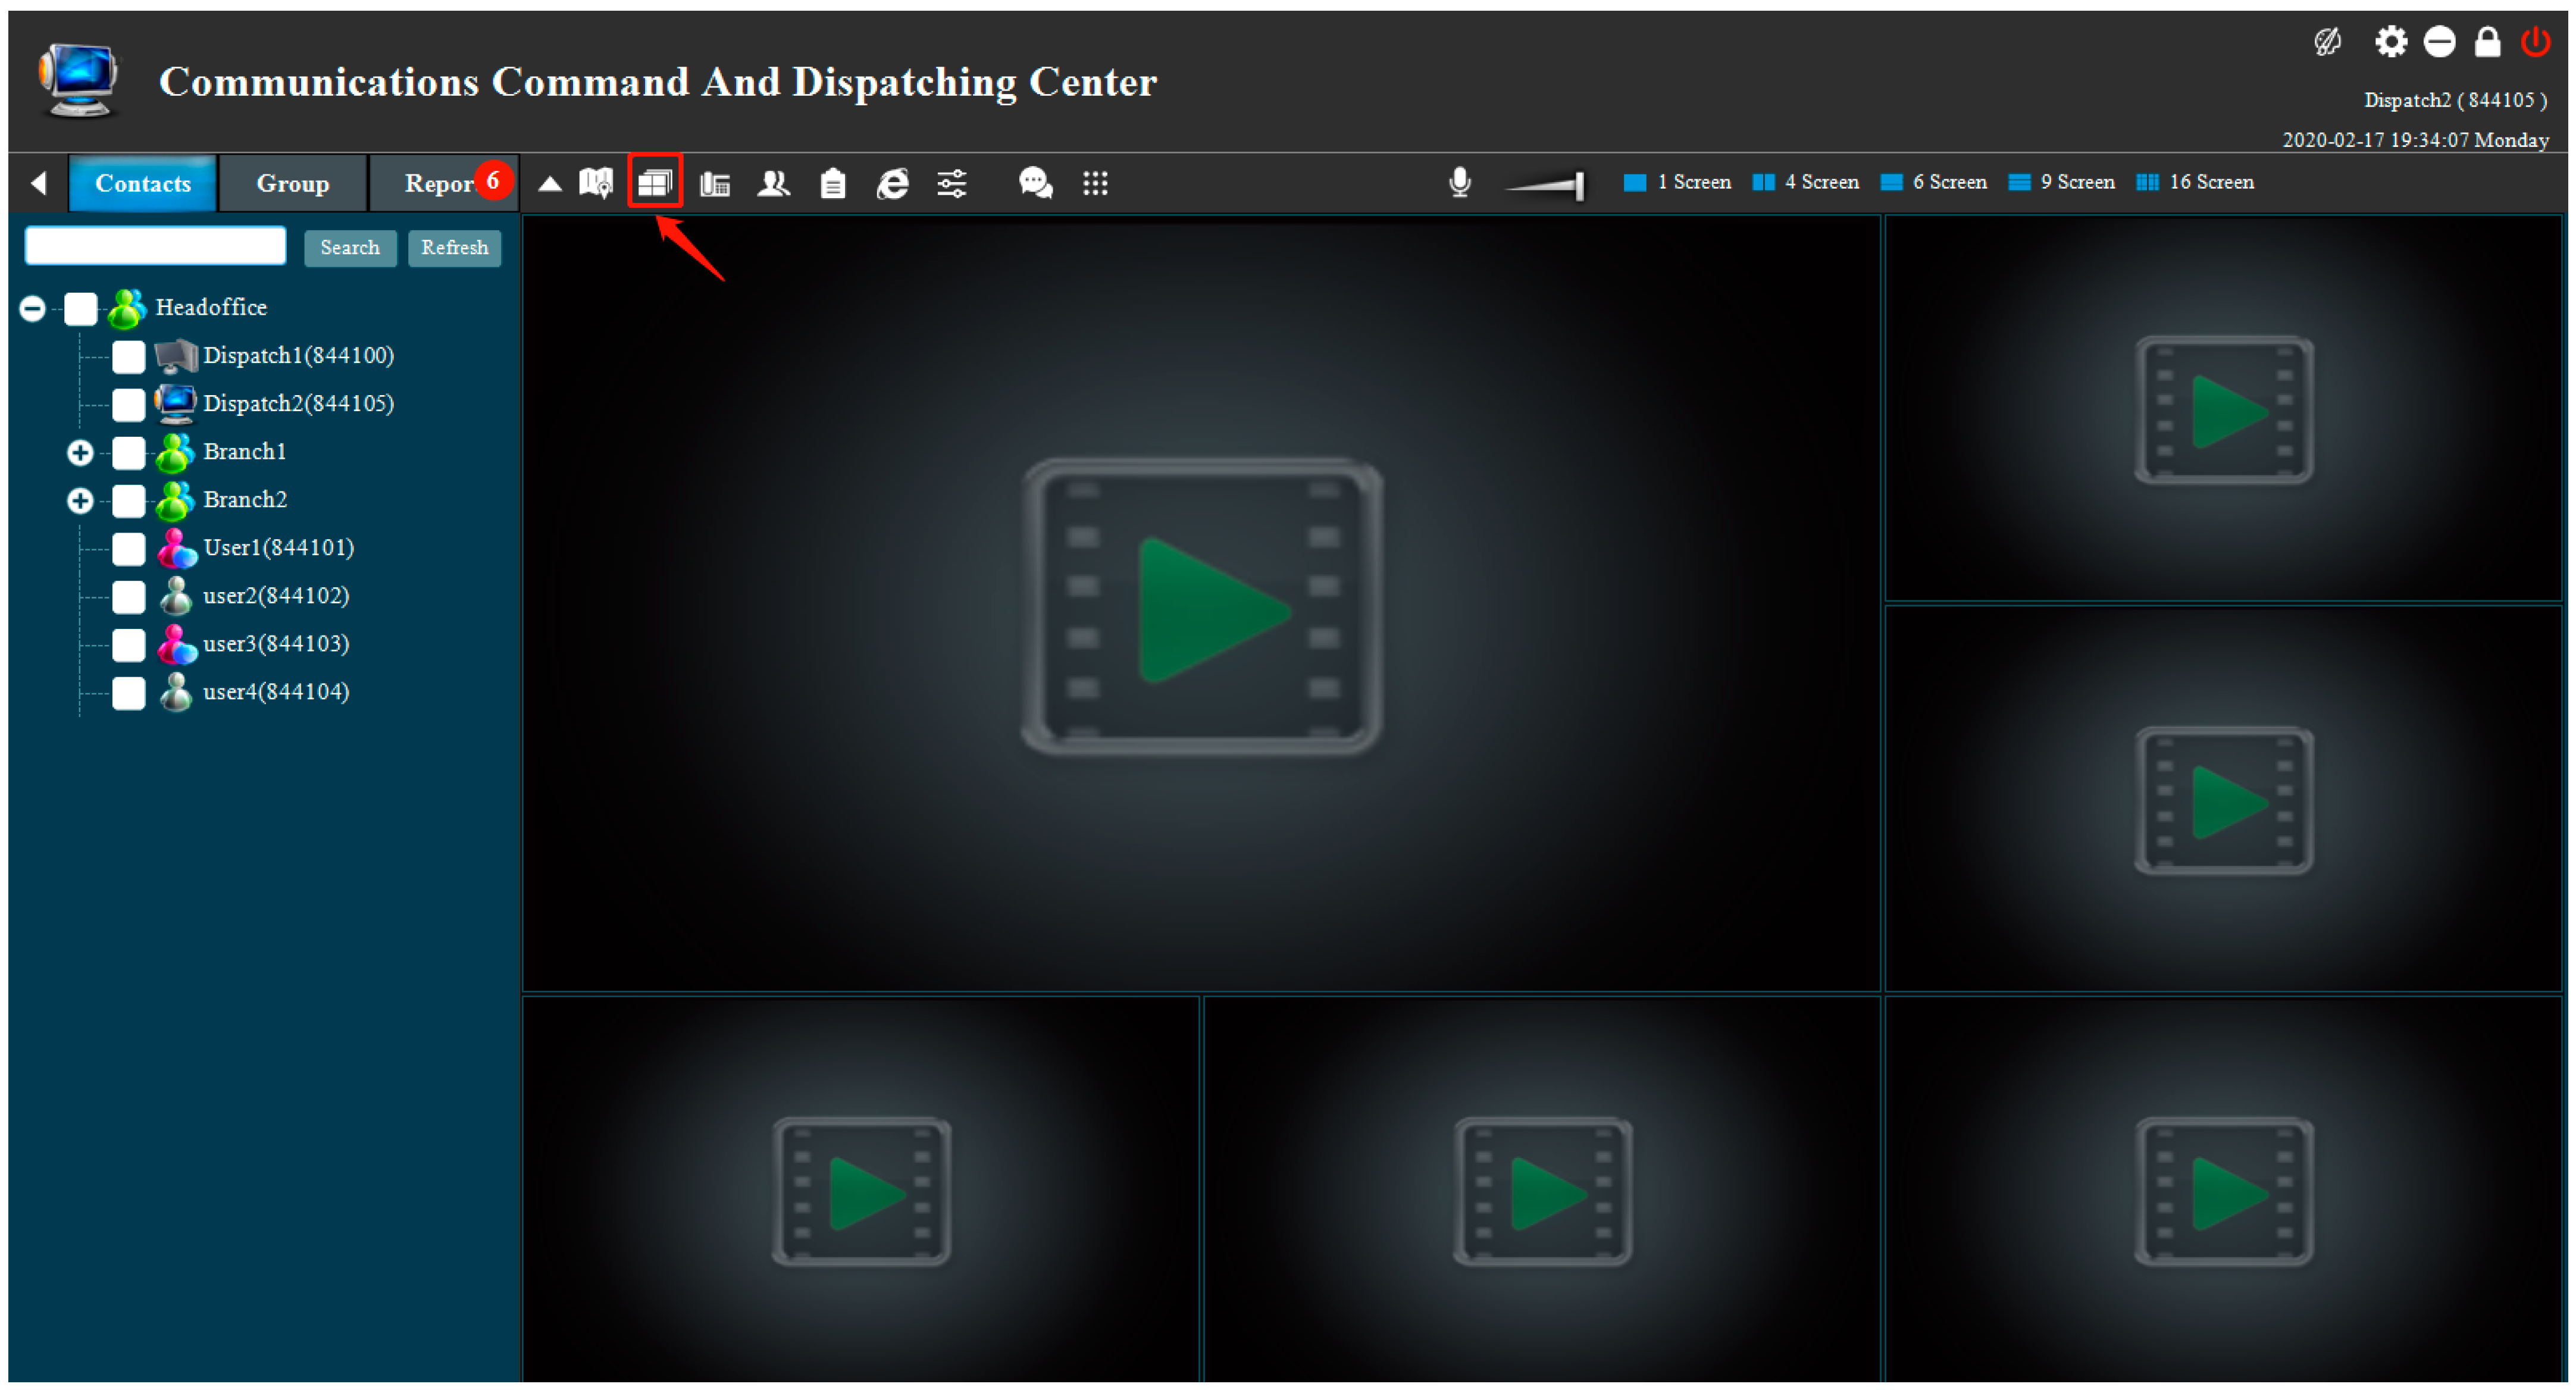The image size is (2576, 1390).
Task: Click the user3(844103) avatar icon
Action: point(177,644)
